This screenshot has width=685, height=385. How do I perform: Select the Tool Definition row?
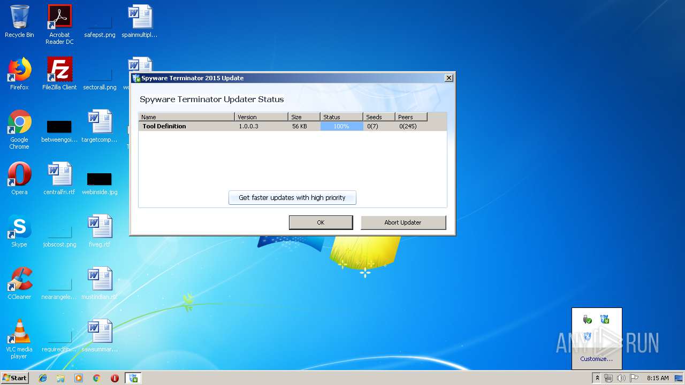293,126
